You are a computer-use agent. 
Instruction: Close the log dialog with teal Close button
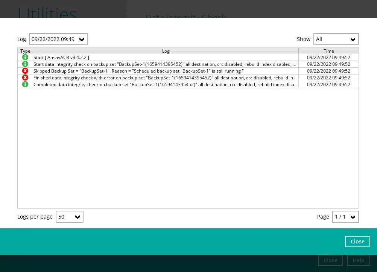357,242
